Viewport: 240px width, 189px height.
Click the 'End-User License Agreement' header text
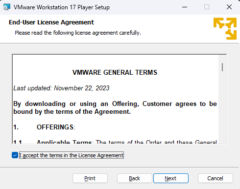pos(51,22)
